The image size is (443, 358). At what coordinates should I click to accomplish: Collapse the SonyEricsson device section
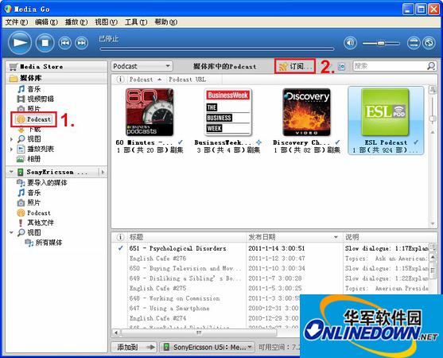point(11,172)
